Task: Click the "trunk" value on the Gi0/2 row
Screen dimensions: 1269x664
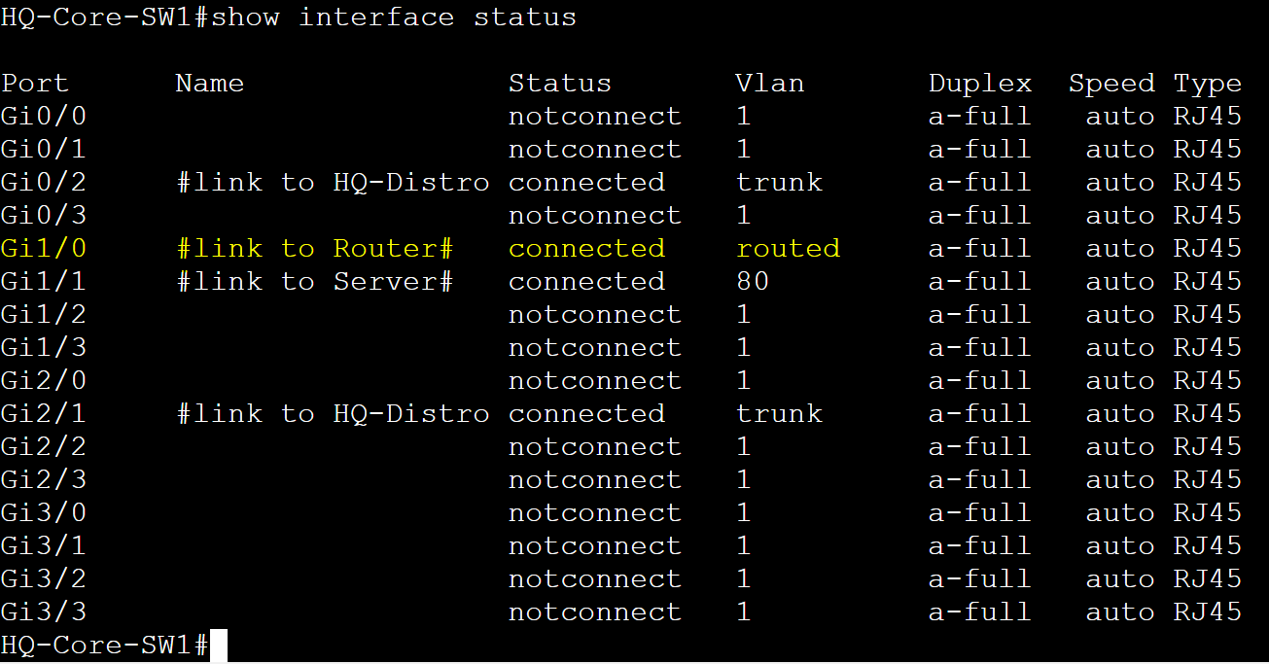Action: pos(779,182)
